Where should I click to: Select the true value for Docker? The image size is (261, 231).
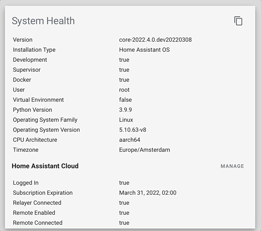click(x=124, y=80)
